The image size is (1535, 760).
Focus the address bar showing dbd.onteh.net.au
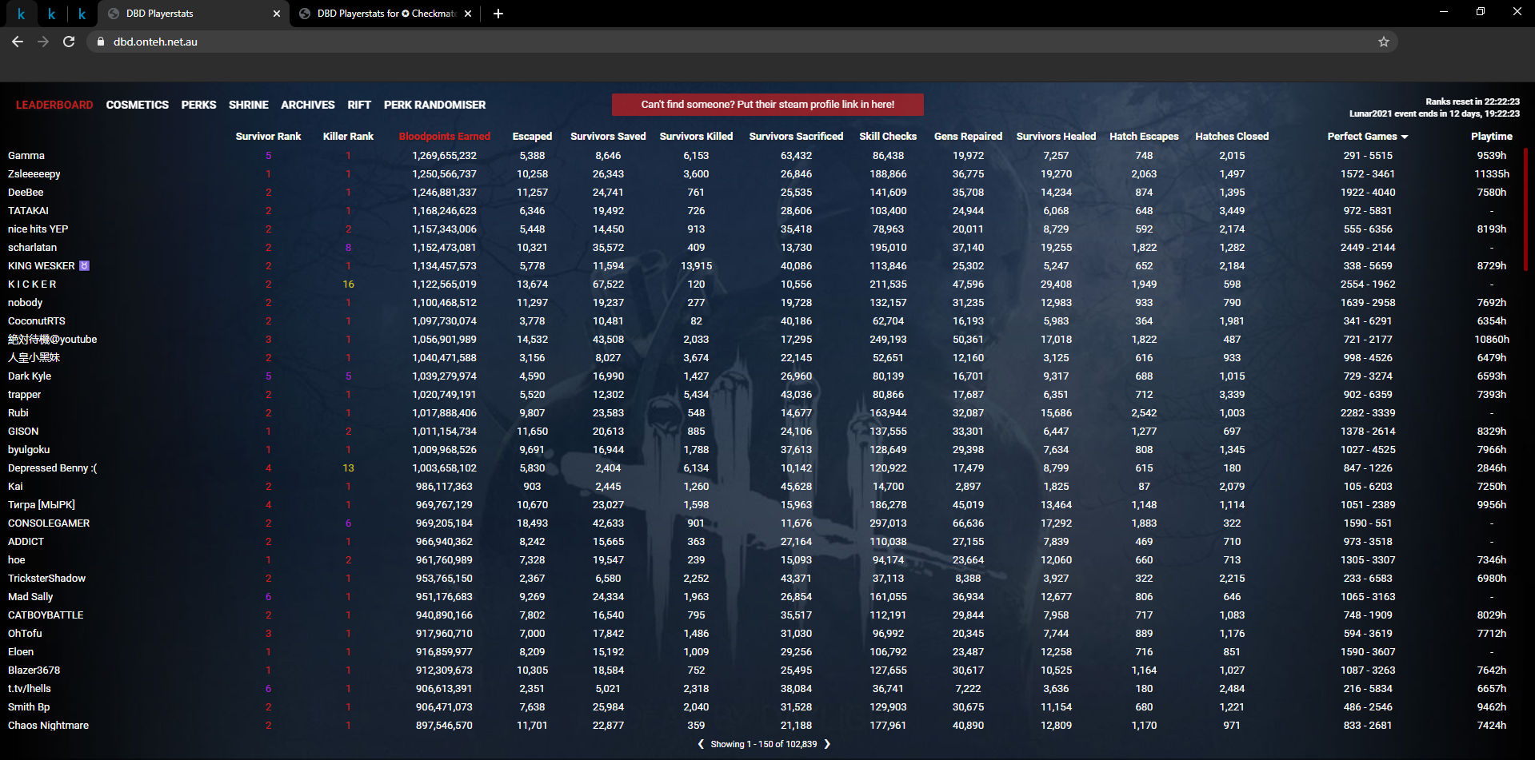pyautogui.click(x=744, y=42)
